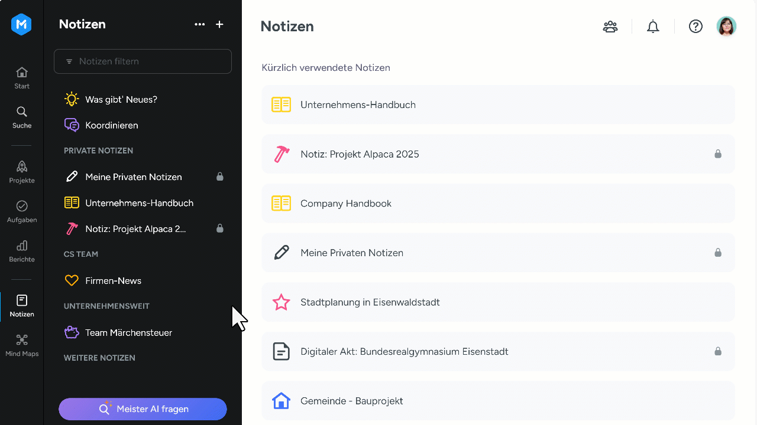Click house icon of Gemeinde - Bauprojekt
This screenshot has height=425, width=757.
click(x=281, y=401)
